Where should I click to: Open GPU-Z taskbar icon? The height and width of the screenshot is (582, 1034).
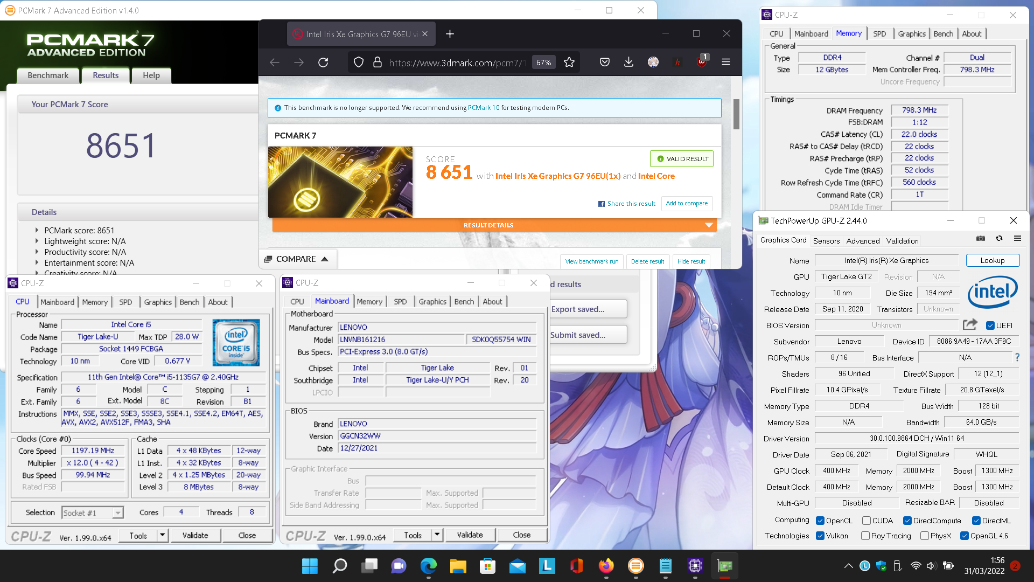725,566
